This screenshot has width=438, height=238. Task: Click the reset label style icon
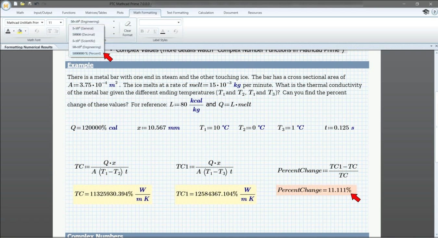[176, 31]
